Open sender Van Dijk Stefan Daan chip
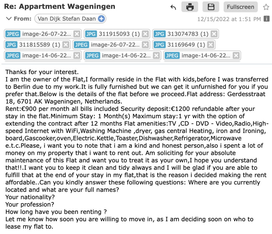This screenshot has width=272, height=234. pyautogui.click(x=67, y=19)
